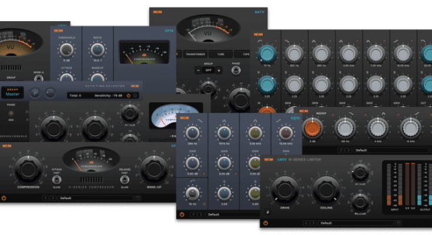Click the compressor's save preset icon

137,198
